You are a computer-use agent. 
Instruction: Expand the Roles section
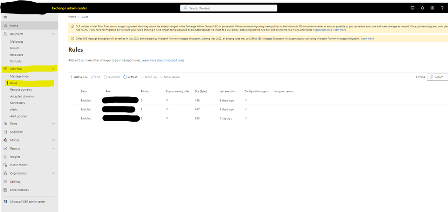click(x=53, y=124)
